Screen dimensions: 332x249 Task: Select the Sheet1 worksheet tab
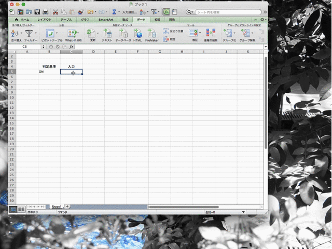point(56,206)
